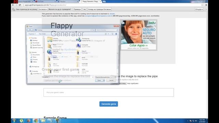The image size is (219, 123).
Task: Select Pictures under Libraries
Action: tap(34, 59)
